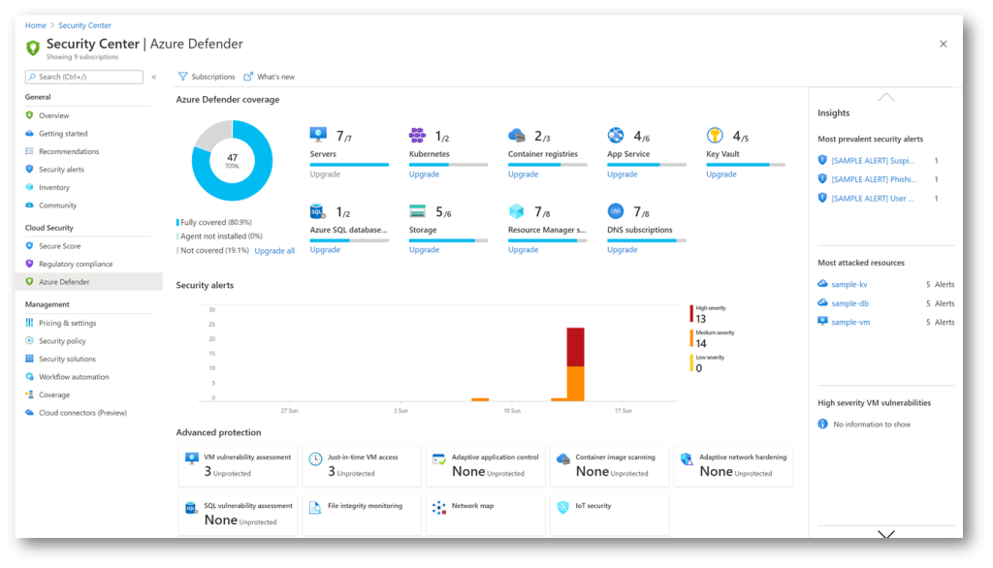Screen dimensions: 993x568
Task: Open the Adaptive network hardening card
Action: point(733,465)
